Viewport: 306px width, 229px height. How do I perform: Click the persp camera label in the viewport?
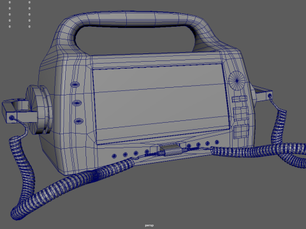[x=149, y=225]
